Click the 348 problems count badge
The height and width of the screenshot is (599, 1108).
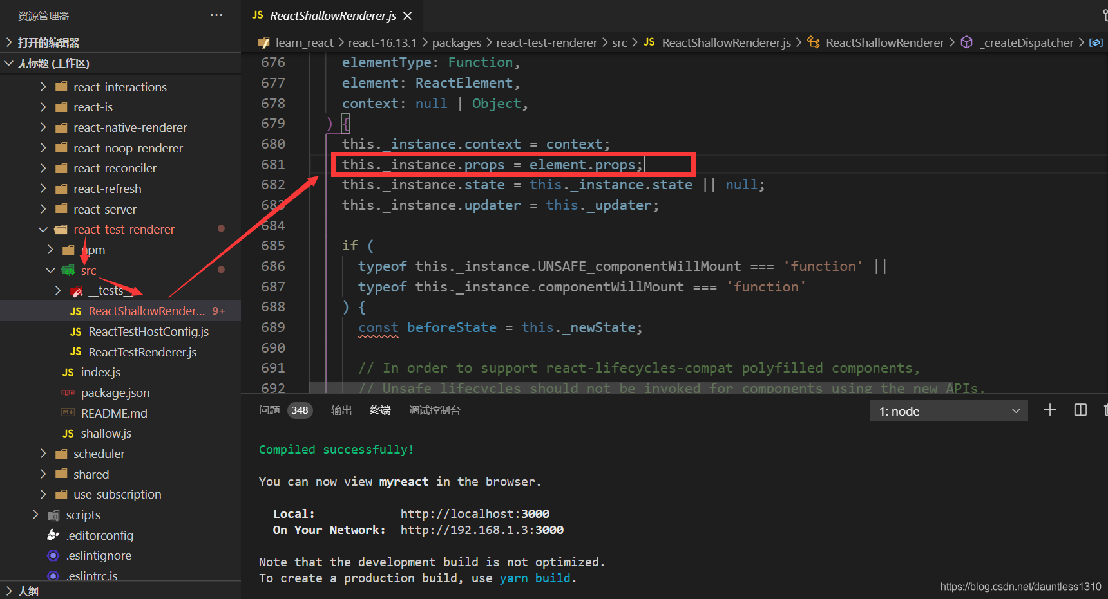click(x=300, y=410)
